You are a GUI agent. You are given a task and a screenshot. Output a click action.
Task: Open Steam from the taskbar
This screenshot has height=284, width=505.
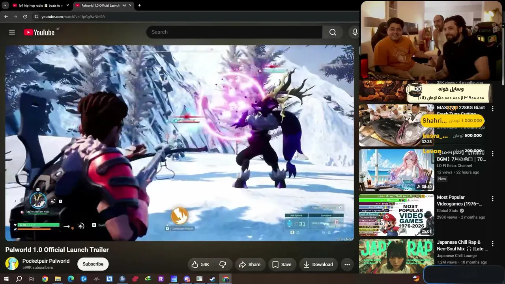(212, 279)
